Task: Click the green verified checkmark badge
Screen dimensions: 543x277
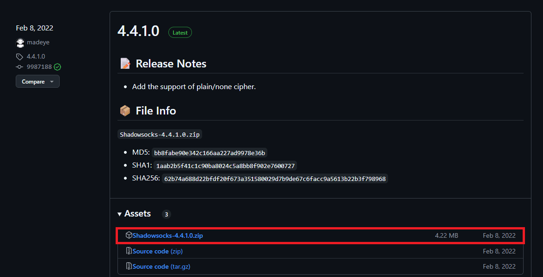Action: pyautogui.click(x=57, y=66)
